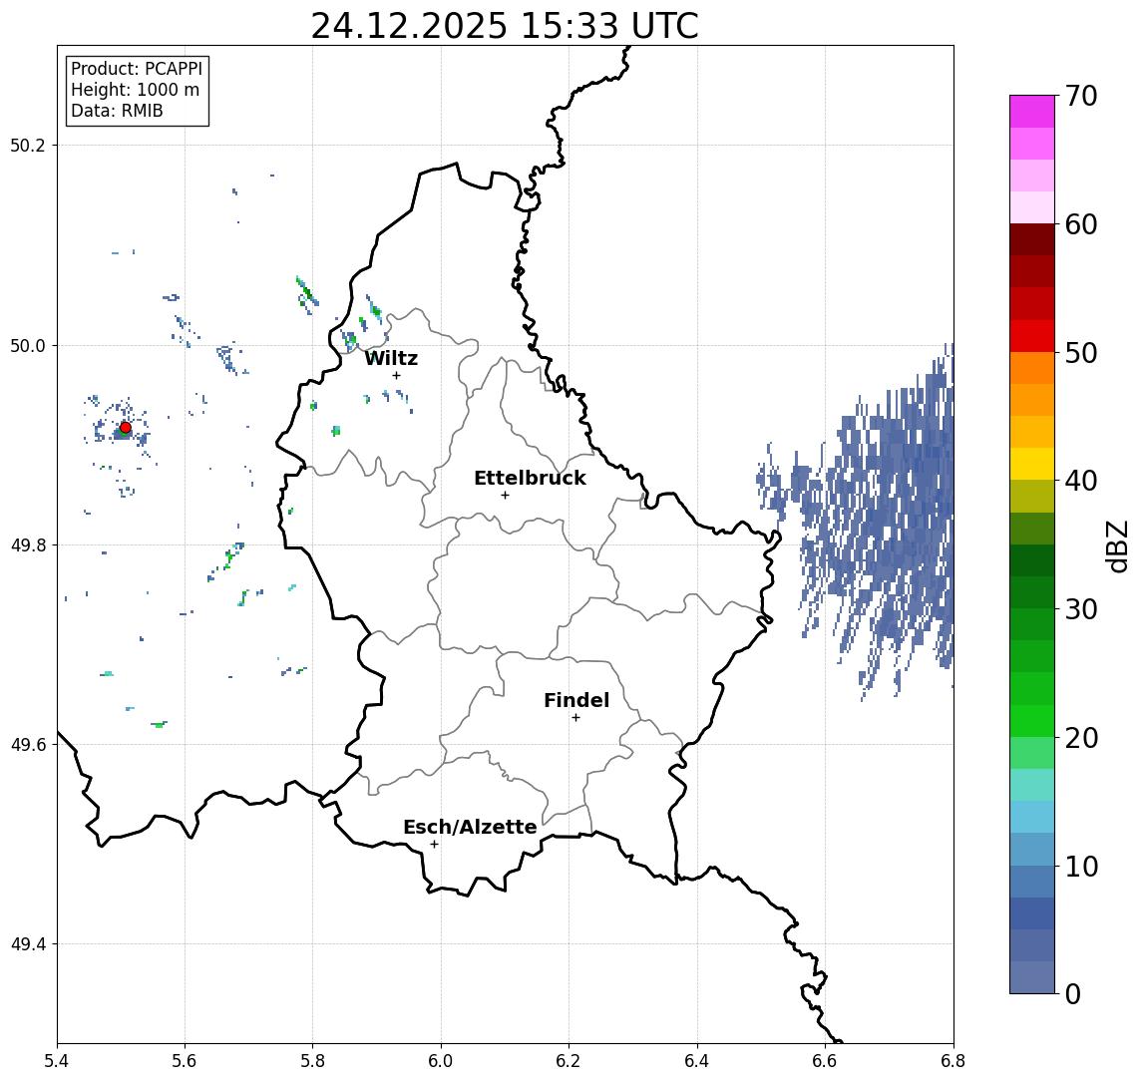Click the Ettelbruck city label
This screenshot has height=1081, width=1142.
[x=530, y=478]
